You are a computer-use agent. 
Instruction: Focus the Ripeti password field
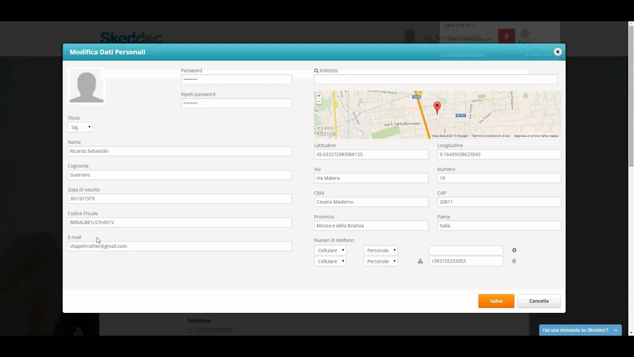coord(236,103)
